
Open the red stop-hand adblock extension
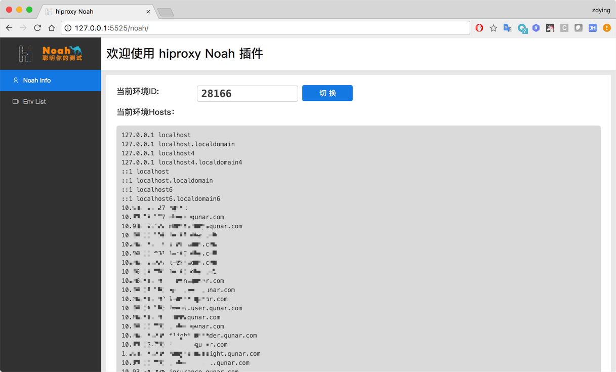(479, 28)
